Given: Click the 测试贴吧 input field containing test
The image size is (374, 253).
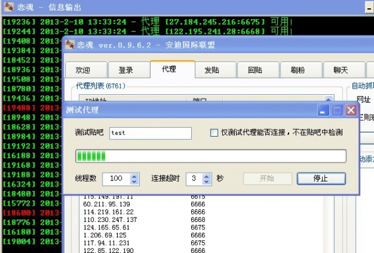Looking at the screenshot, I should (151, 133).
